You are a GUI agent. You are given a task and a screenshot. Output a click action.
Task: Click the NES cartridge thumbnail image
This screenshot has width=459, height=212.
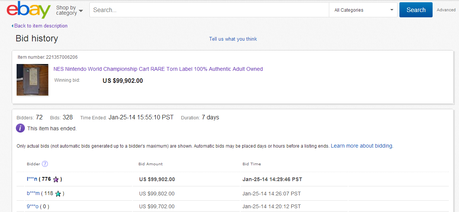point(32,79)
